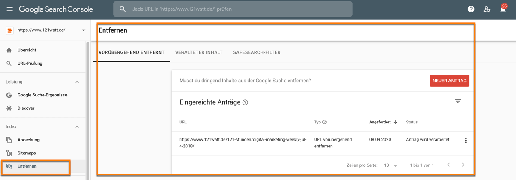
Task: Click the 'Zeilen pro Seite' label
Action: [362, 165]
